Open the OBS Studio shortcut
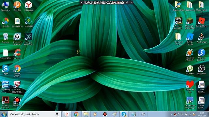 [x=201, y=70]
